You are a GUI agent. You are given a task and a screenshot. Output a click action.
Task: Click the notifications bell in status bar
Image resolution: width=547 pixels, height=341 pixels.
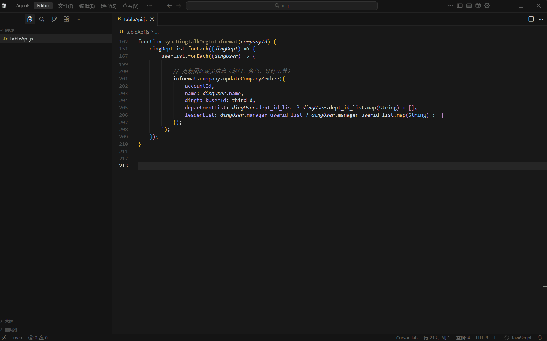[x=540, y=338]
